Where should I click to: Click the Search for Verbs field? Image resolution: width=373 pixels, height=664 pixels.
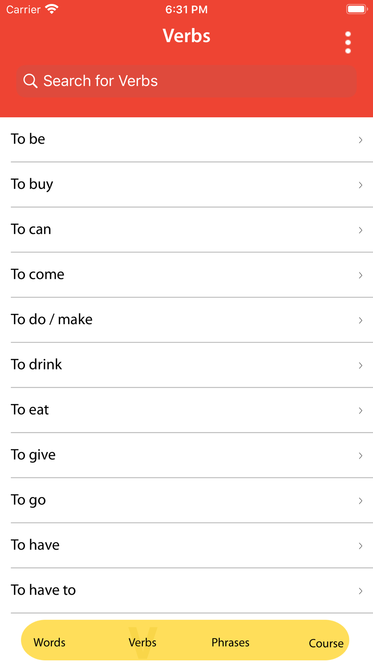[x=186, y=81]
